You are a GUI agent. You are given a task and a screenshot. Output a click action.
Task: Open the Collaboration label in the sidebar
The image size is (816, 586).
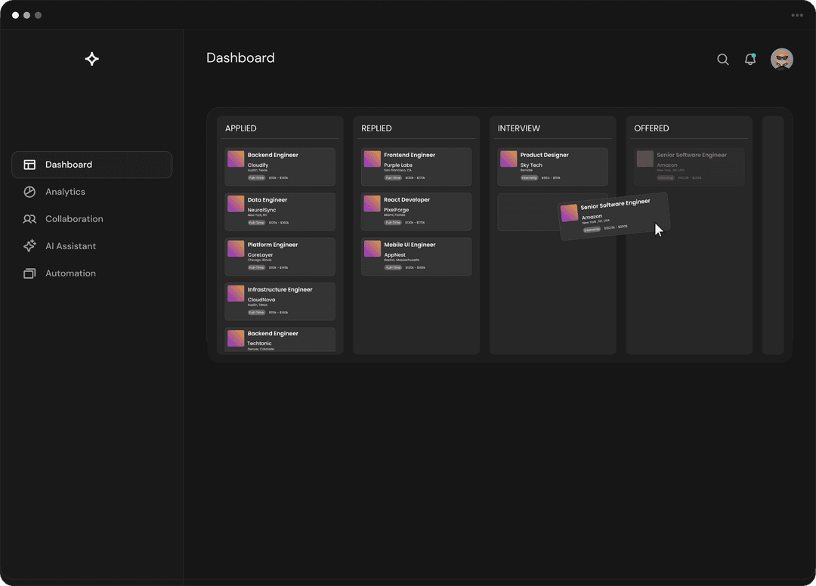(74, 219)
